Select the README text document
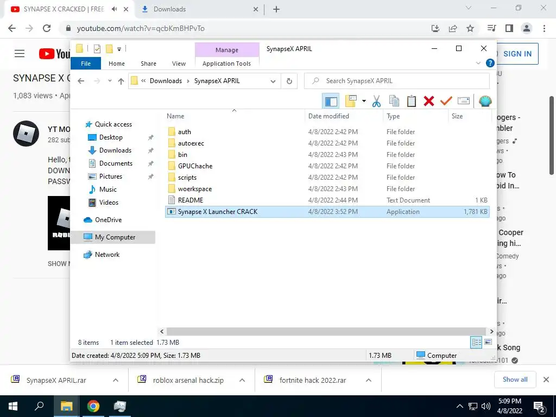Screen dimensions: 556x417 point(327,200)
